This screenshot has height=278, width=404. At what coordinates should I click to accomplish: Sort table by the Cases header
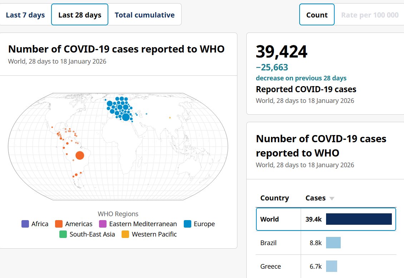(315, 198)
